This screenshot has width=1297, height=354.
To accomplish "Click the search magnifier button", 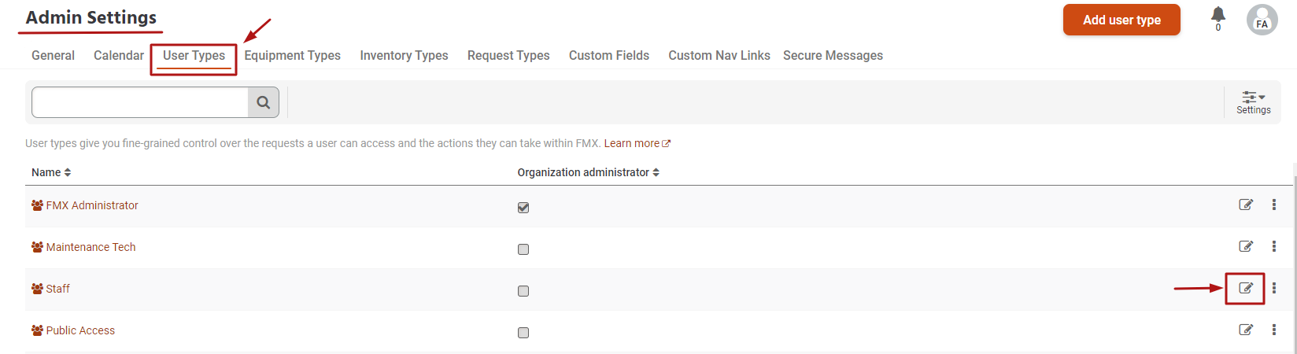I will tap(264, 102).
